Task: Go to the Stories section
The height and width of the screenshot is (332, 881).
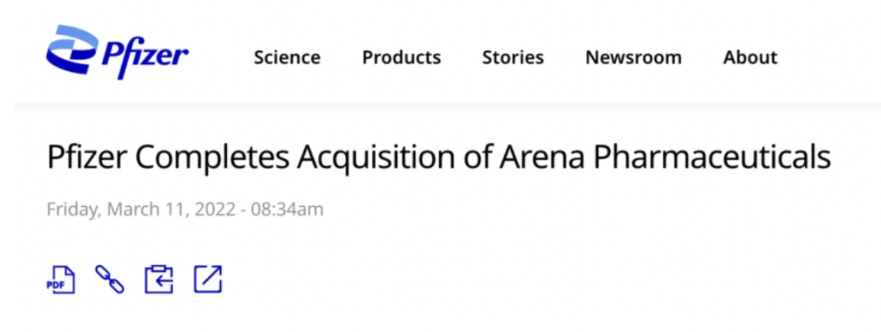Action: 513,57
